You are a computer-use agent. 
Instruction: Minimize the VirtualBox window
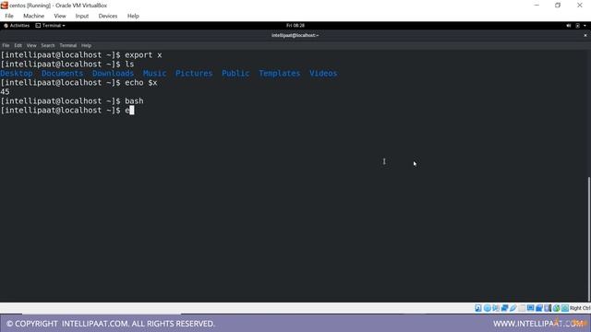(537, 6)
